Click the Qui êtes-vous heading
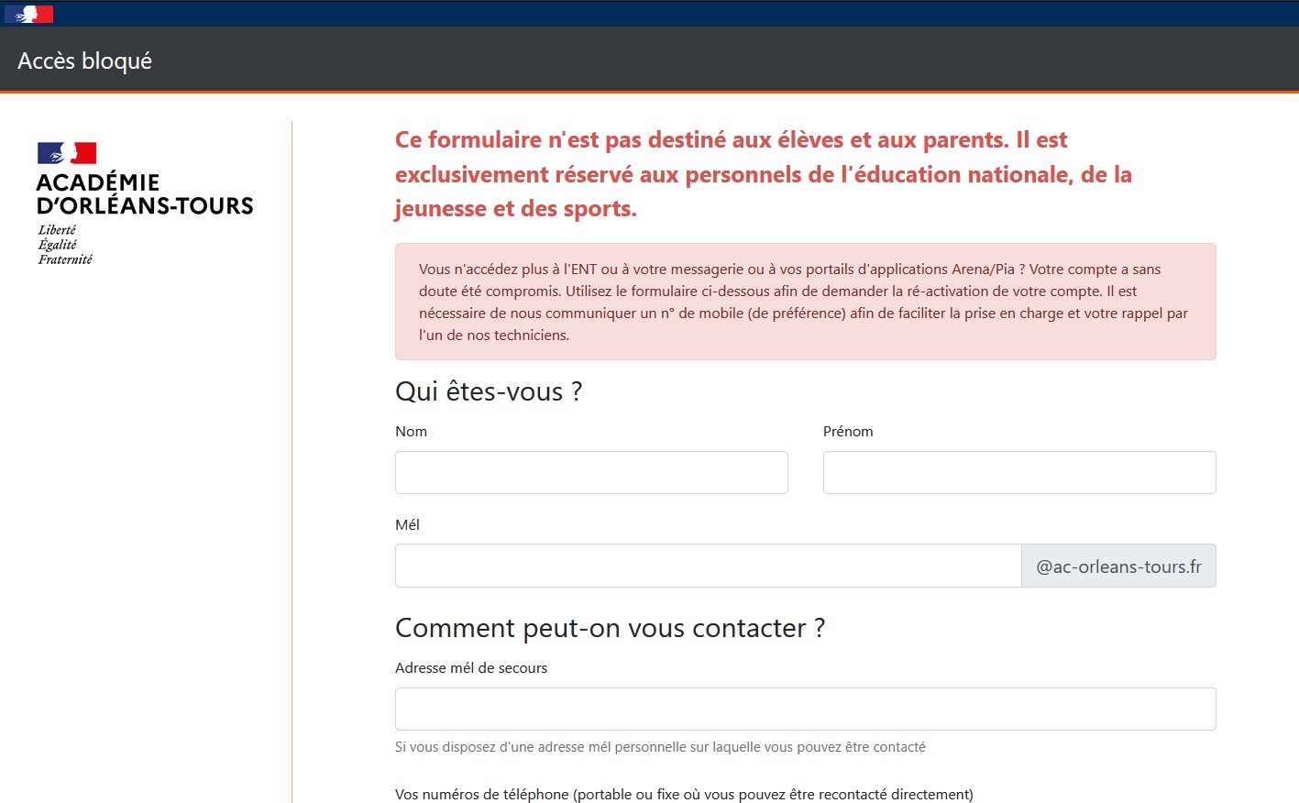Viewport: 1299px width, 803px height. [x=490, y=391]
